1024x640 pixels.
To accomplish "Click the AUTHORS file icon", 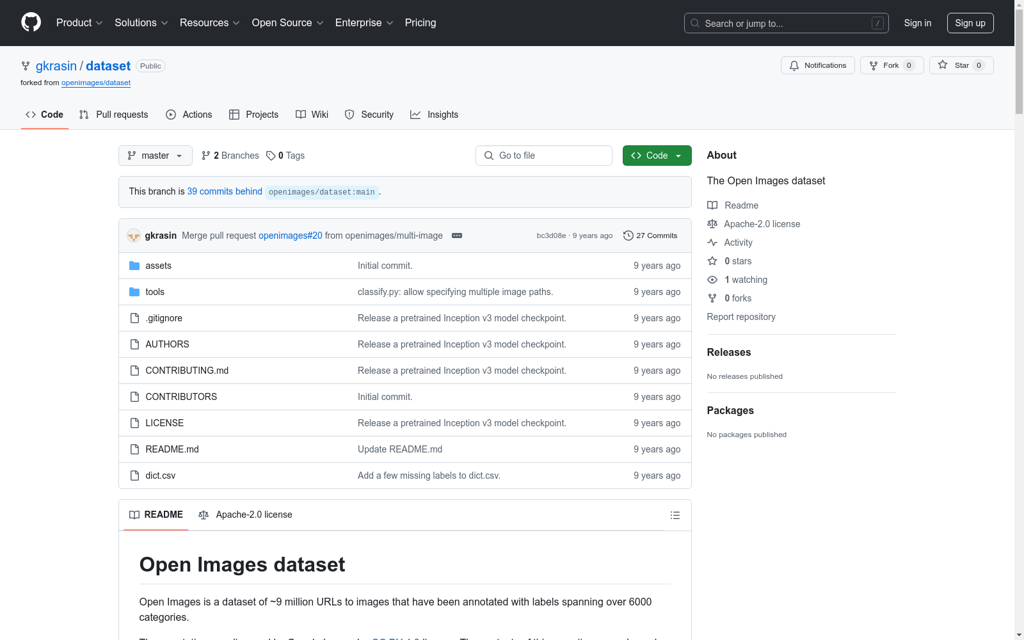I will tap(134, 344).
